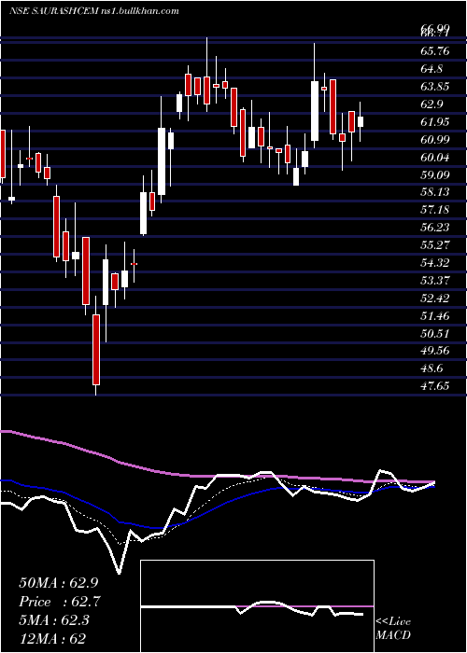Click the 59.09 price axis label

coord(435,175)
